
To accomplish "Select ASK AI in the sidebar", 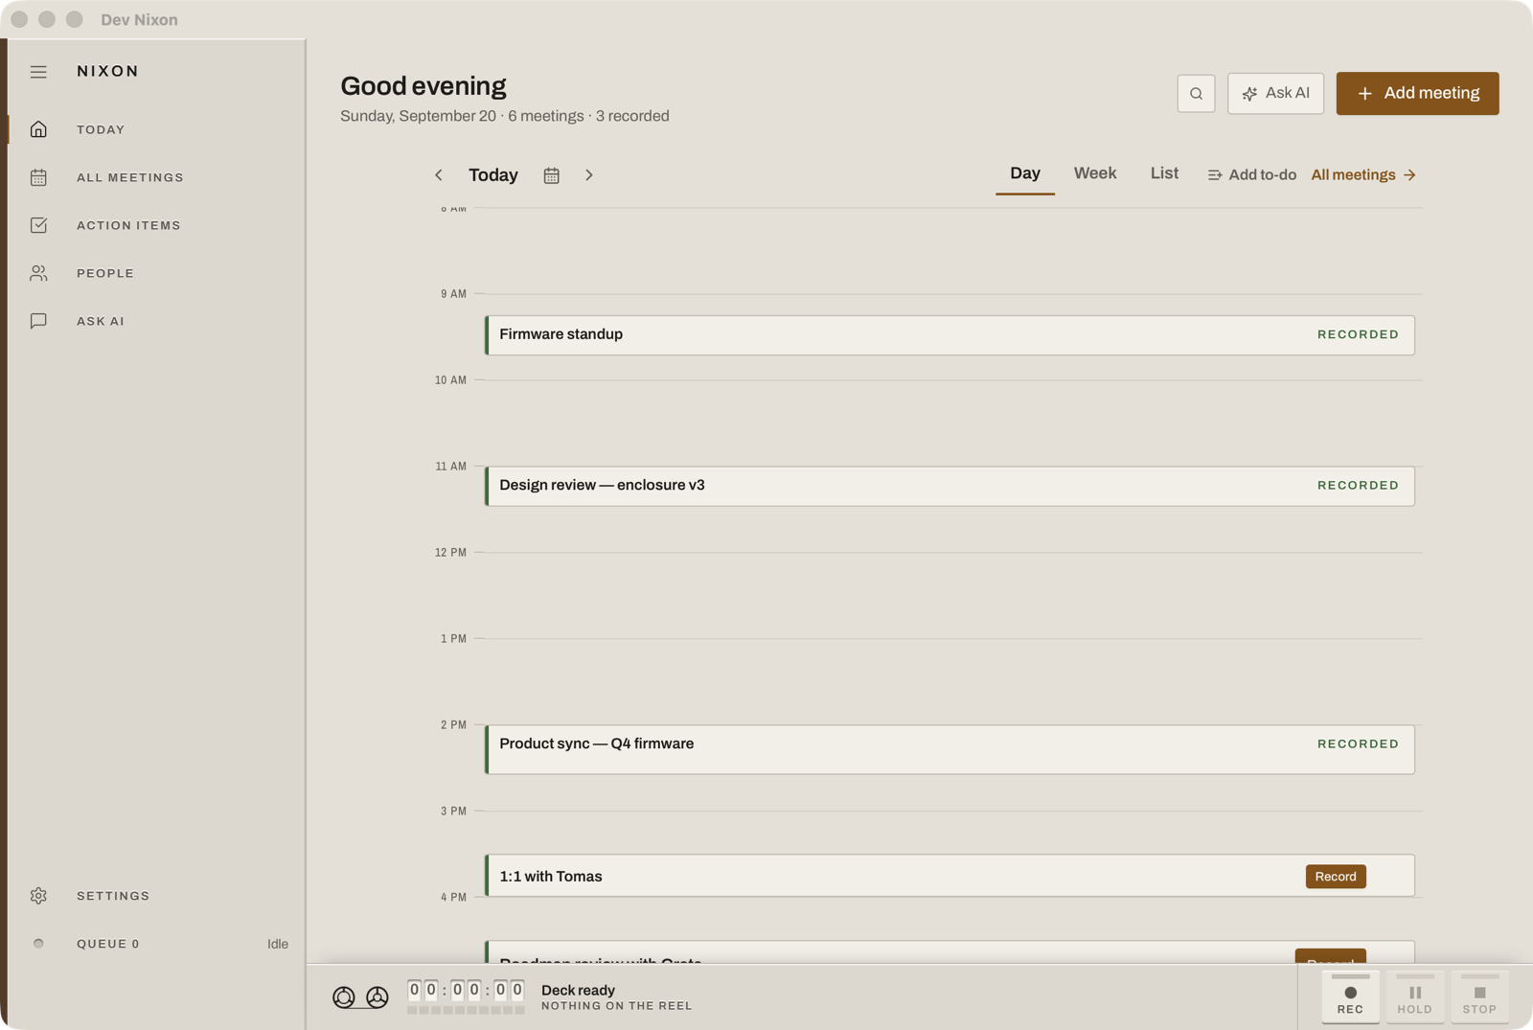I will (x=101, y=321).
